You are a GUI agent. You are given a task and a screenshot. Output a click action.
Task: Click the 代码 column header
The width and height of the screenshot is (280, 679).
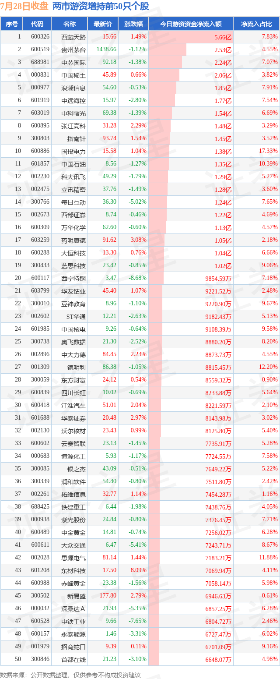point(38,24)
